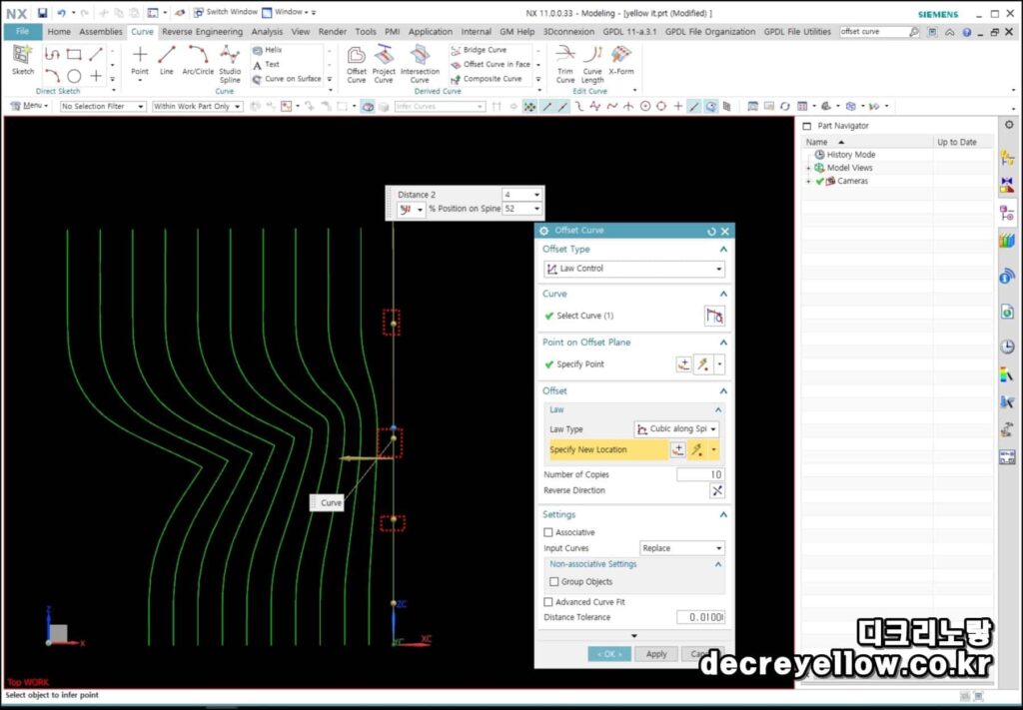Open the Input Curves Replace dropdown

681,548
